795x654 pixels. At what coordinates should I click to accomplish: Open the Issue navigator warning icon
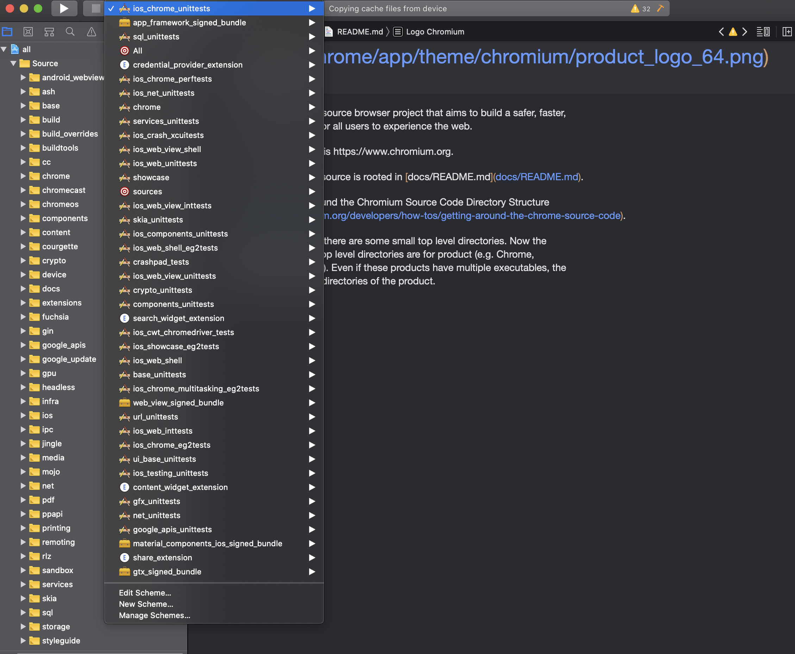coord(91,32)
